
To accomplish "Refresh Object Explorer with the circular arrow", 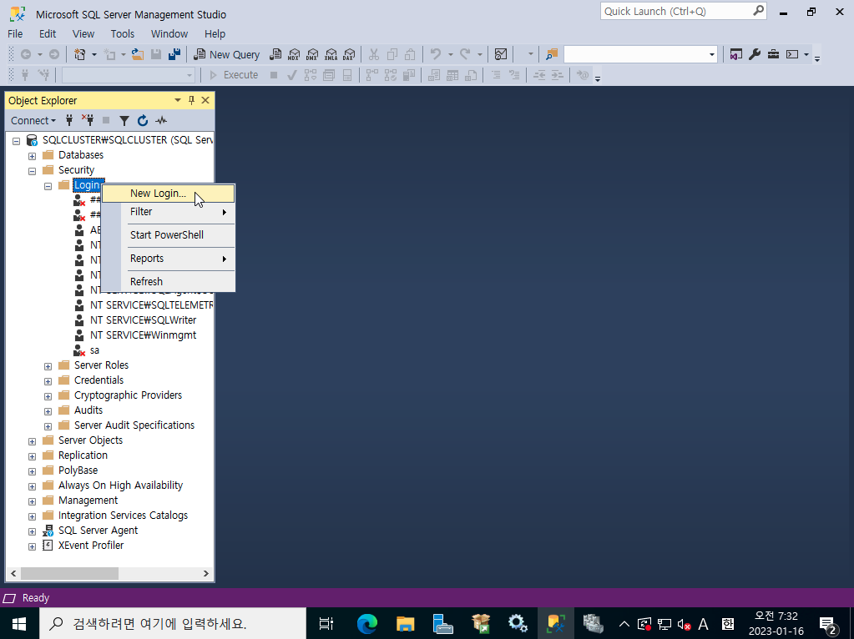I will coord(143,120).
